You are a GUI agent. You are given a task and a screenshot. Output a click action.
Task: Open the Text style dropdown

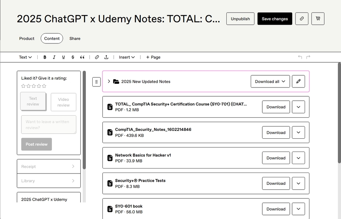pos(25,57)
